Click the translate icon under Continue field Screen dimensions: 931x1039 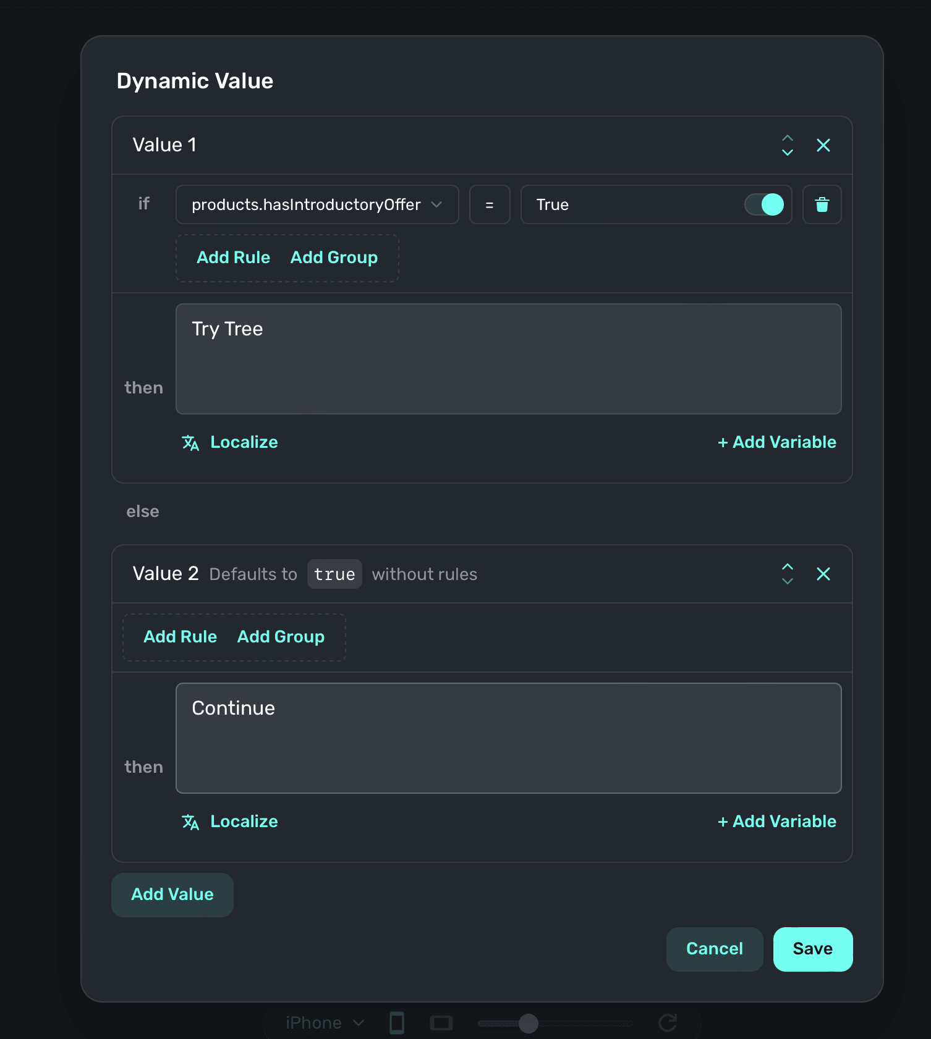(x=190, y=822)
